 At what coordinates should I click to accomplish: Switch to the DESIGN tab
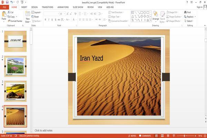pyautogui.click(x=34, y=7)
